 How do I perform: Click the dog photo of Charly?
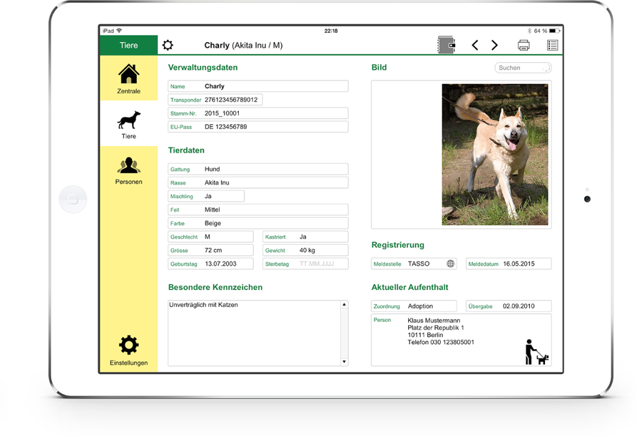point(495,155)
